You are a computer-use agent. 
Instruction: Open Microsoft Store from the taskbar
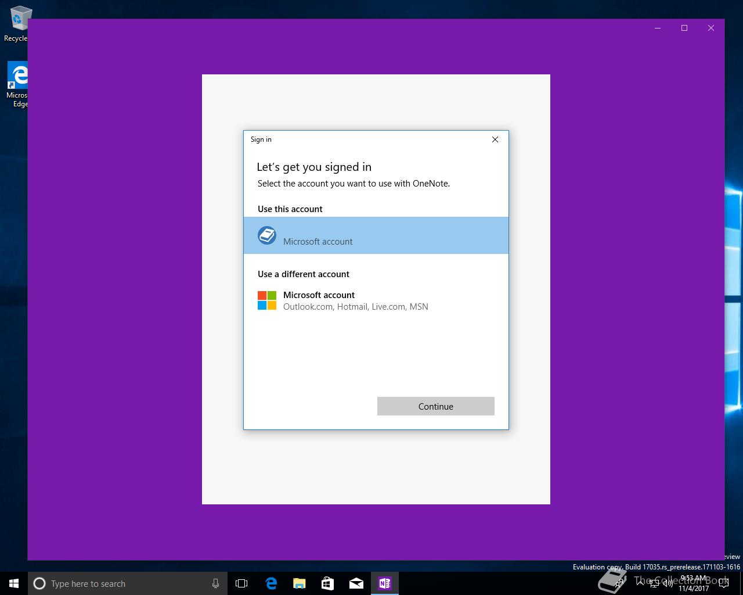[x=327, y=583]
